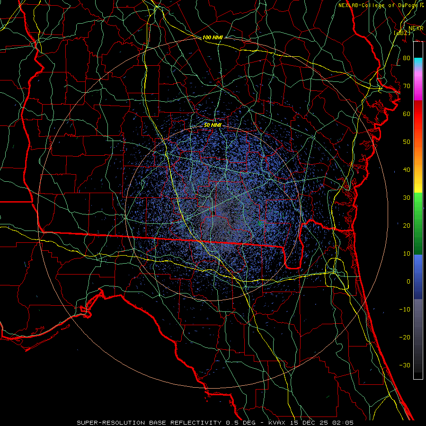
Task: Click the -20 value on the dBZ scale
Action: (405, 337)
